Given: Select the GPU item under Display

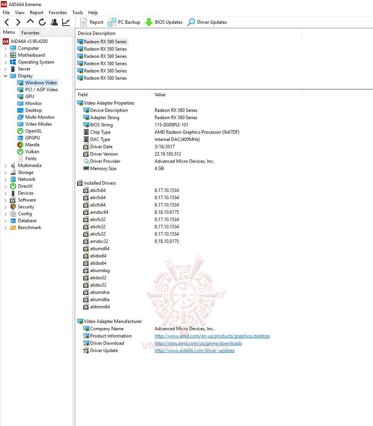Looking at the screenshot, I should [26, 97].
